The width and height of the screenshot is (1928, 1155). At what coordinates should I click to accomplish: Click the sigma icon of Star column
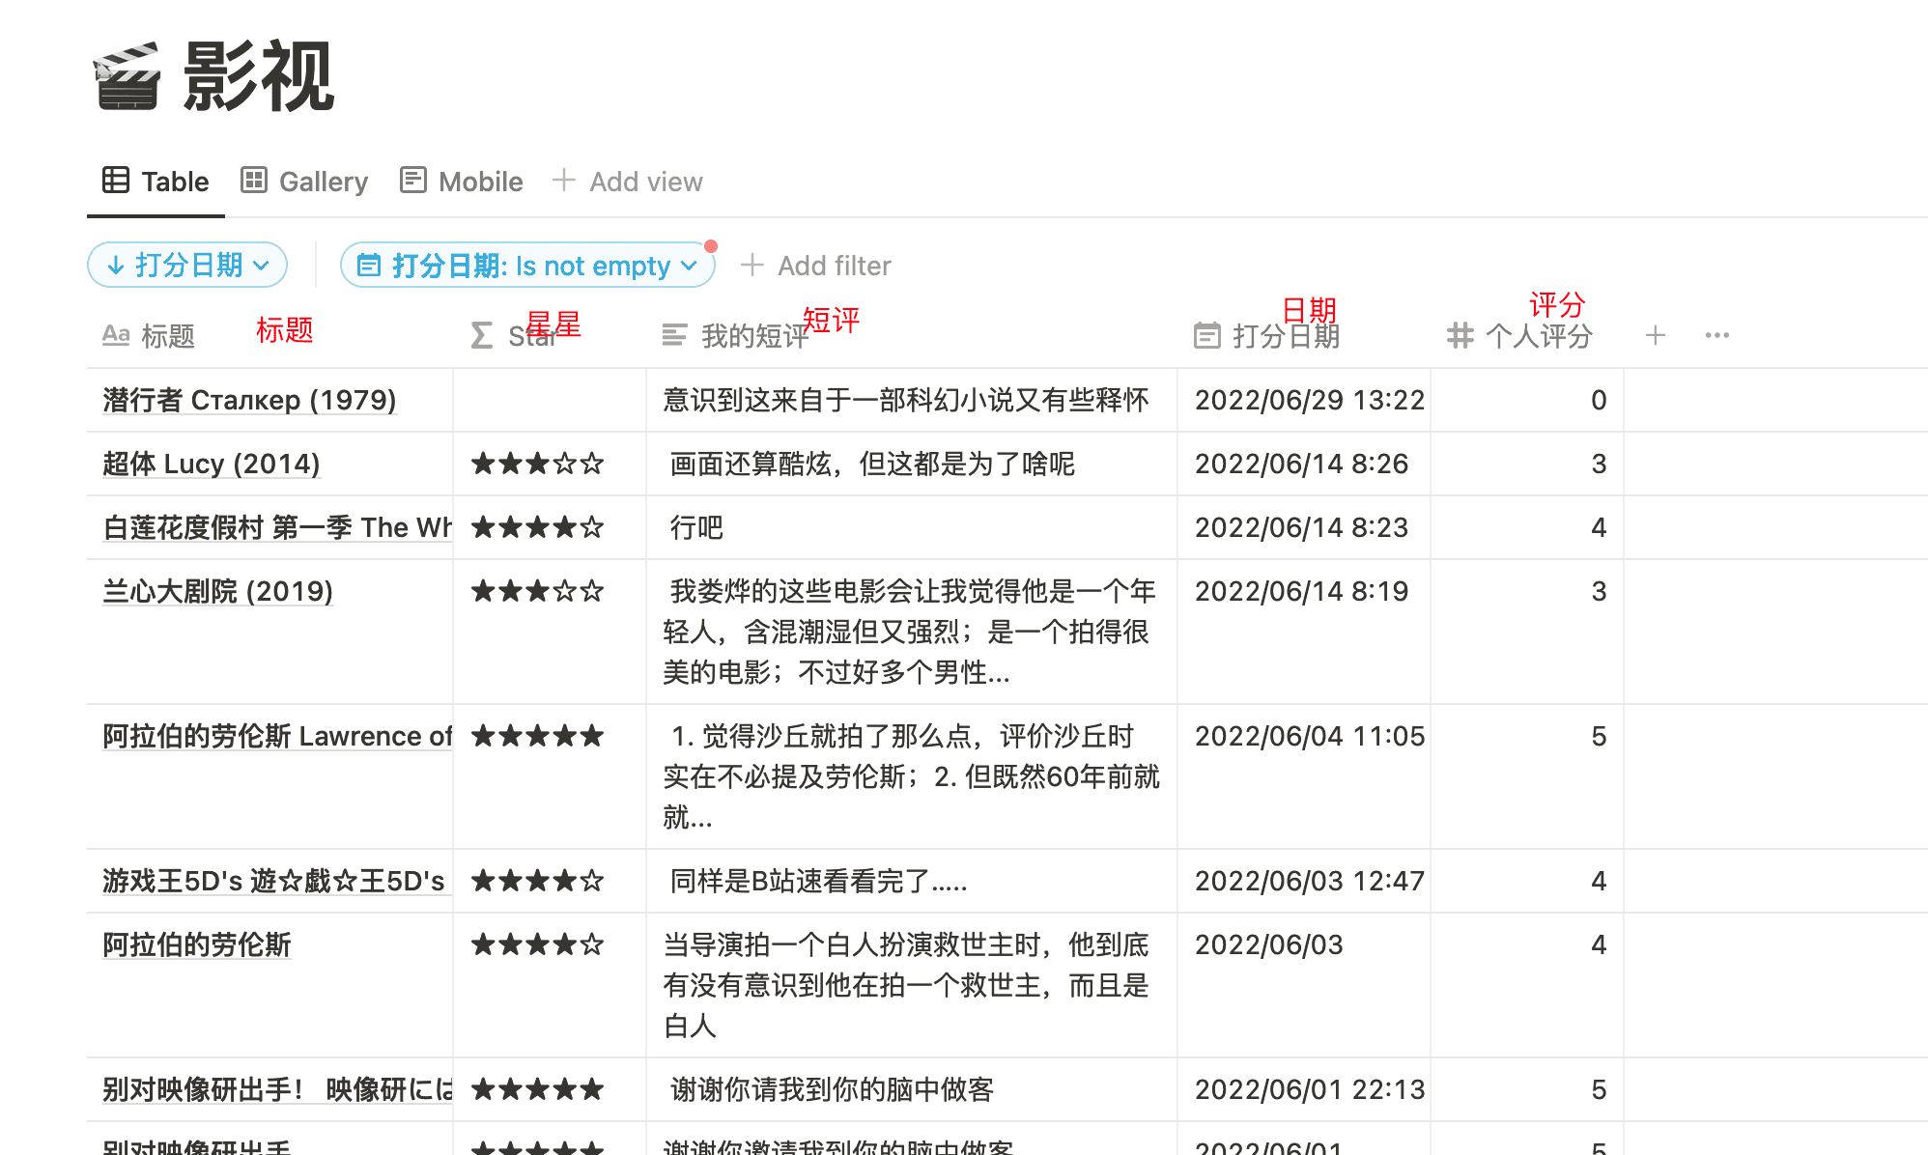point(481,335)
